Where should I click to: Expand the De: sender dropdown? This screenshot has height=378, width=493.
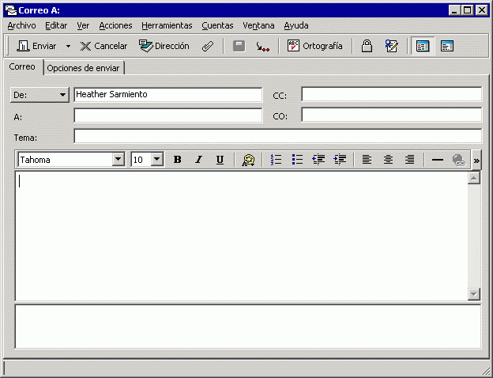(x=40, y=95)
